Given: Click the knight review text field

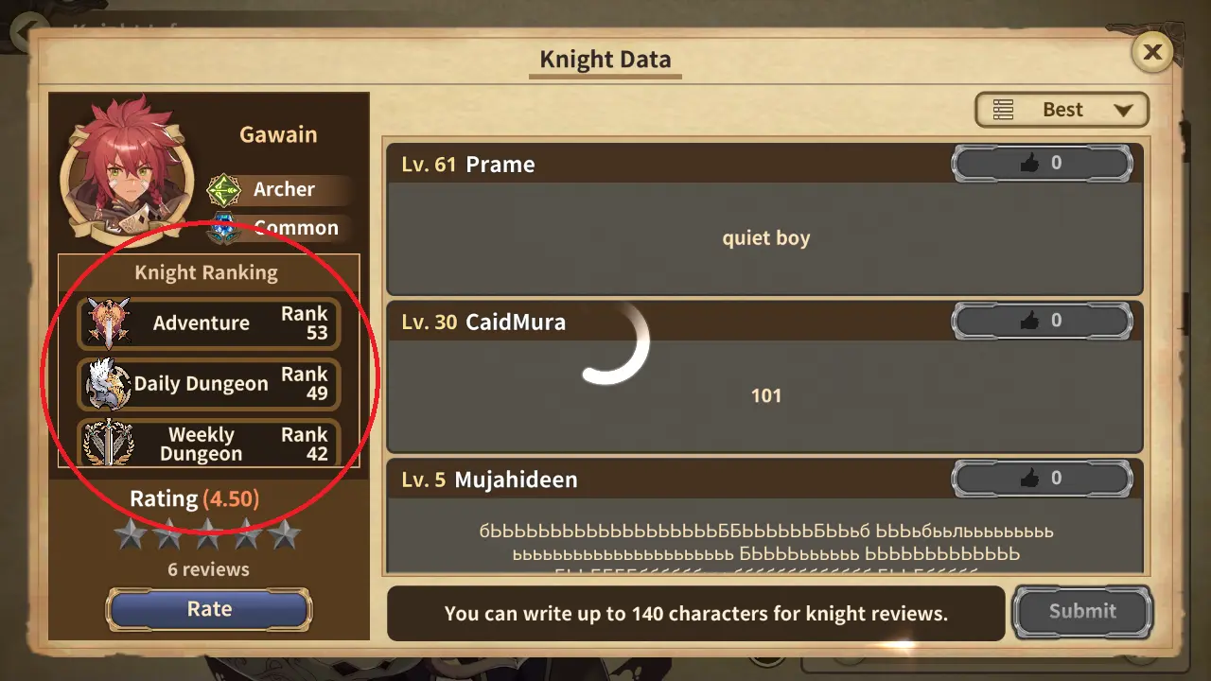Looking at the screenshot, I should click(695, 614).
